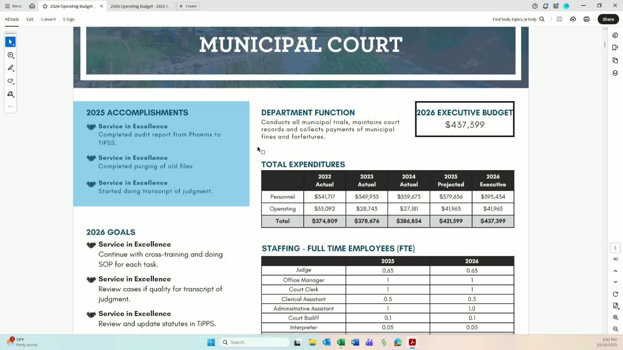Open the layers panel
Screen dimensions: 623x350
615,73
